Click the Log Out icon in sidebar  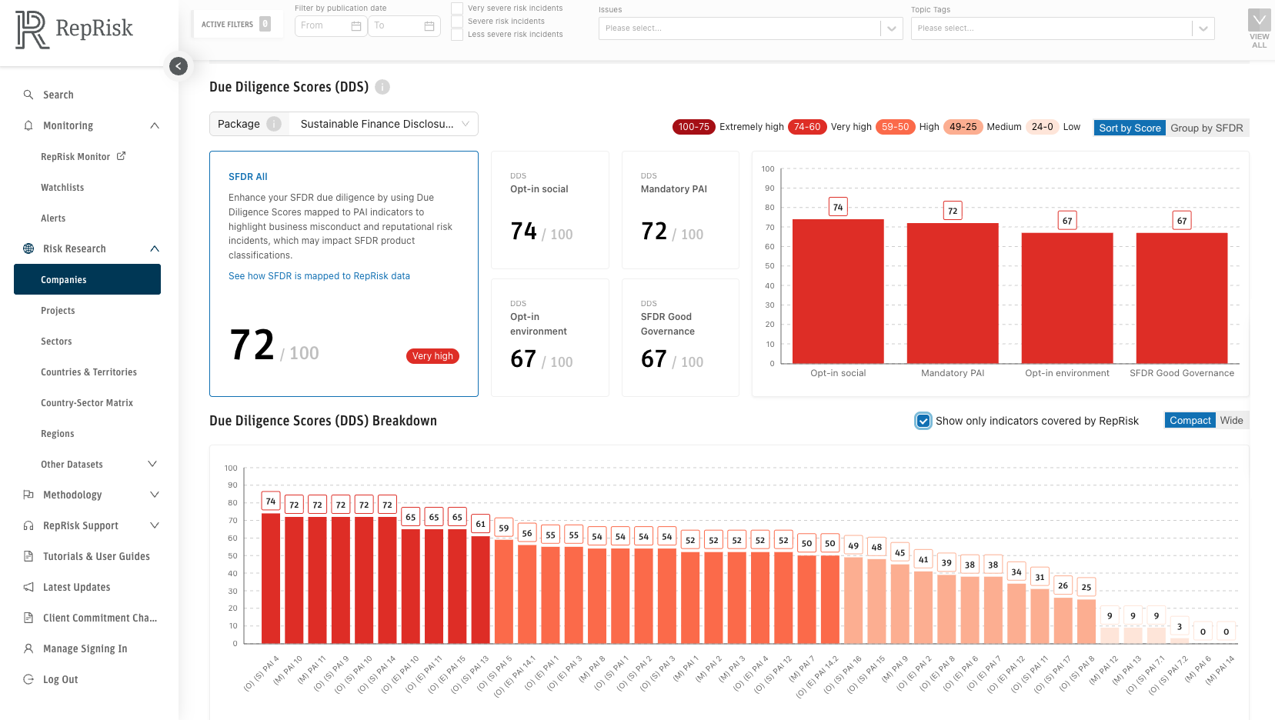point(28,679)
